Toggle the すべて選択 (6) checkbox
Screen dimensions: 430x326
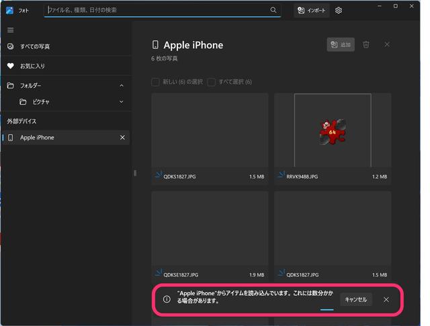point(212,82)
